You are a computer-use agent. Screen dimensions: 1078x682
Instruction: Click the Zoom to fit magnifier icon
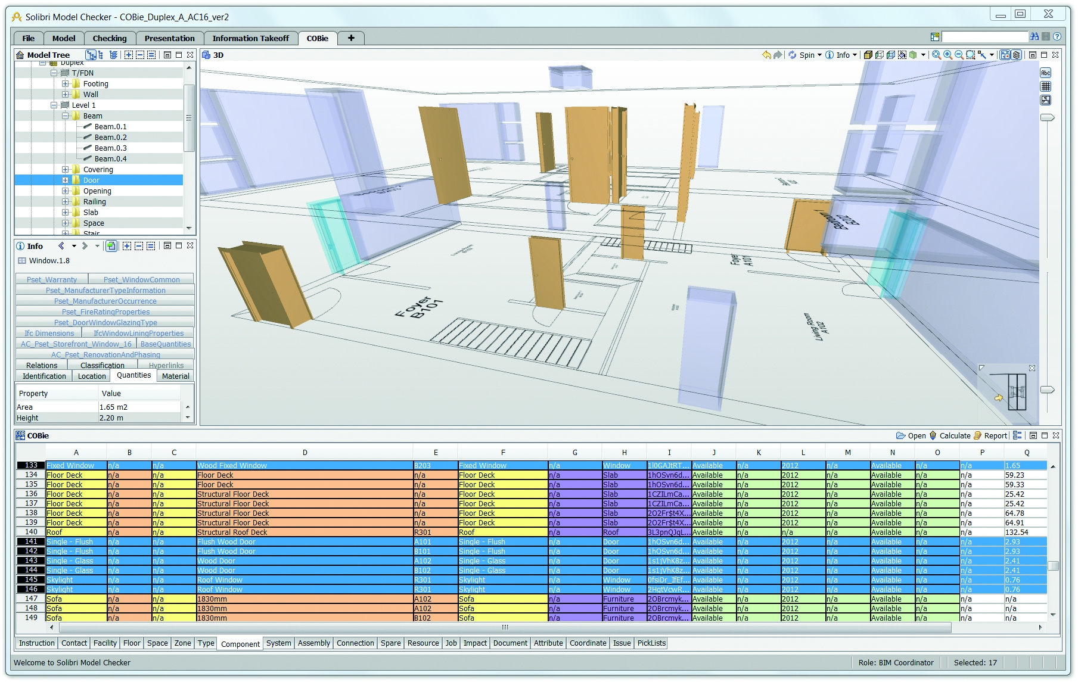pos(937,55)
